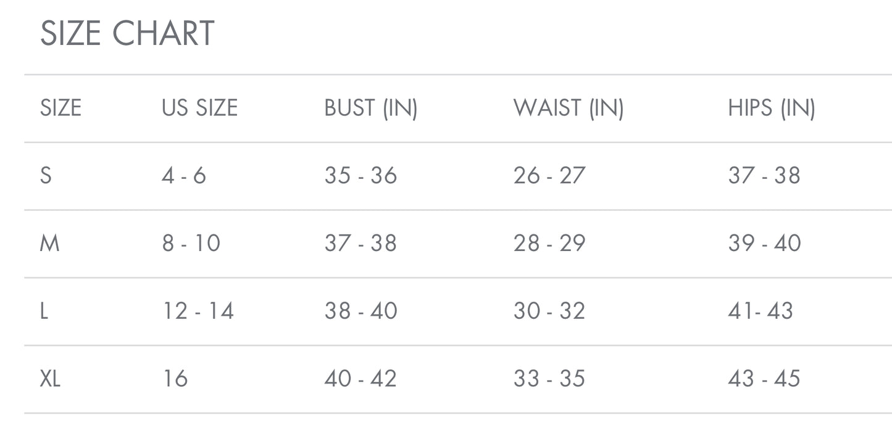Select US size 8 - 10 cell
This screenshot has height=425, width=892.
click(191, 244)
